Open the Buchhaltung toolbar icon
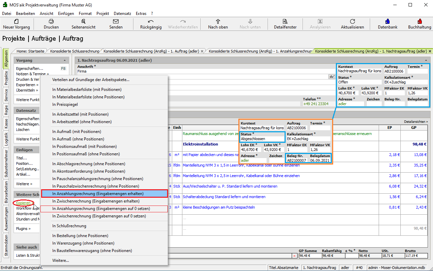This screenshot has height=271, width=433. (420, 21)
